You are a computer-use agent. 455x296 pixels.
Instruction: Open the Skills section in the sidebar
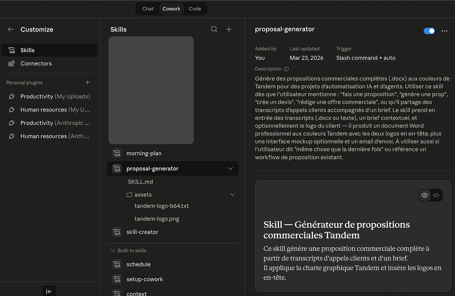tap(49, 50)
